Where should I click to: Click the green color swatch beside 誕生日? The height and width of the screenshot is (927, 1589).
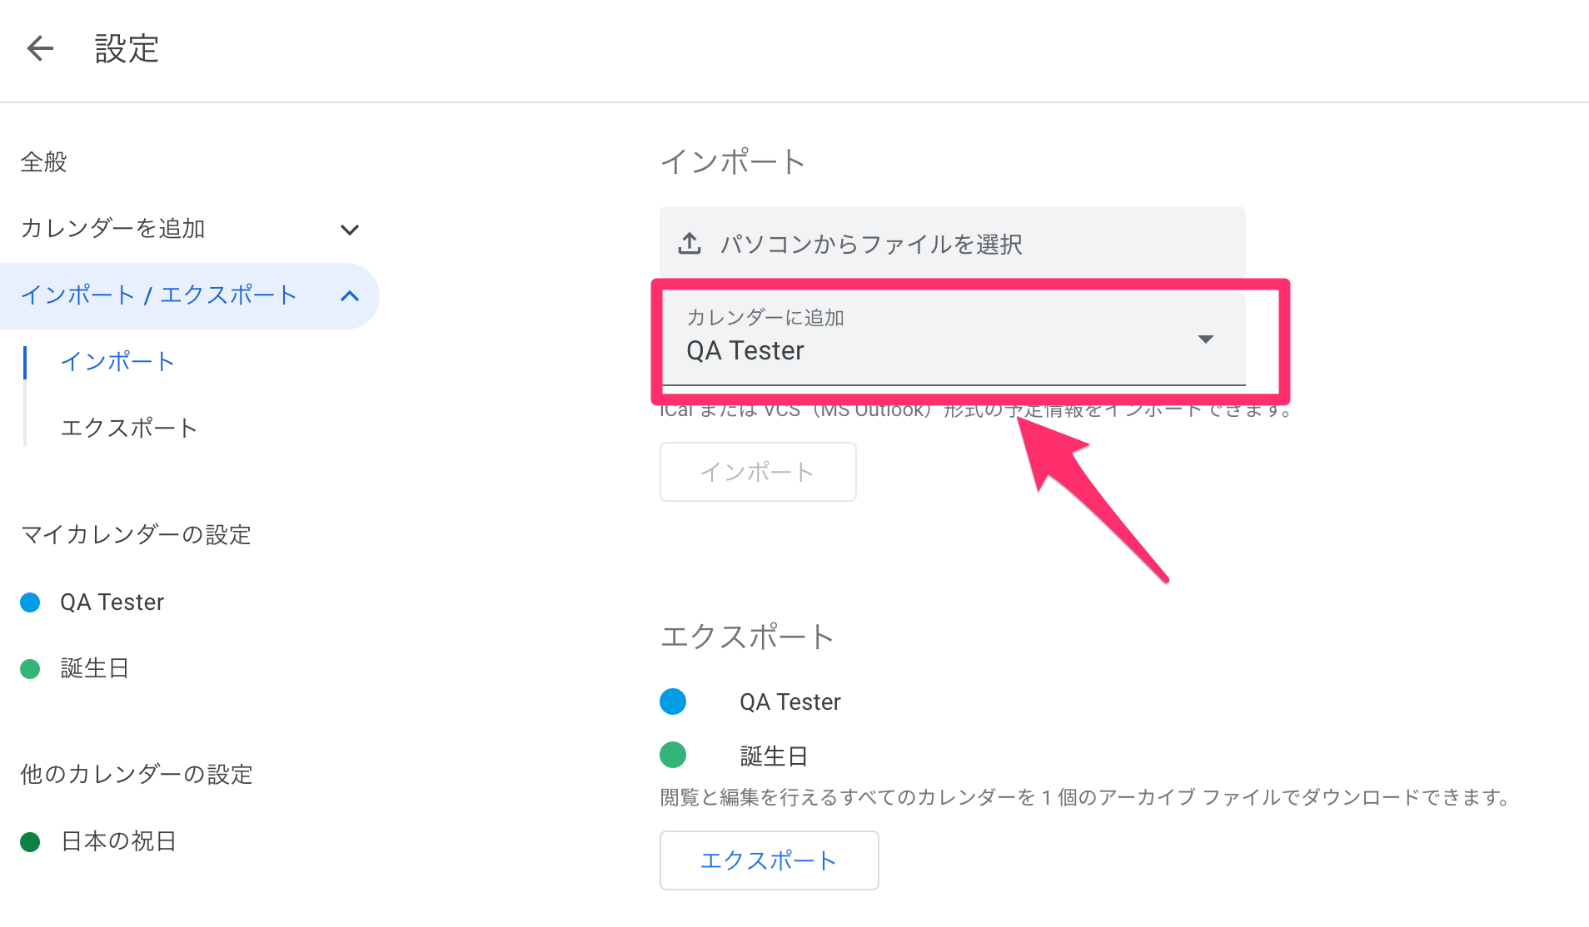(x=30, y=667)
